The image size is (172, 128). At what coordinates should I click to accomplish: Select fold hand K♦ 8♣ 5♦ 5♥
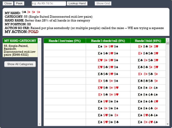click(x=148, y=47)
